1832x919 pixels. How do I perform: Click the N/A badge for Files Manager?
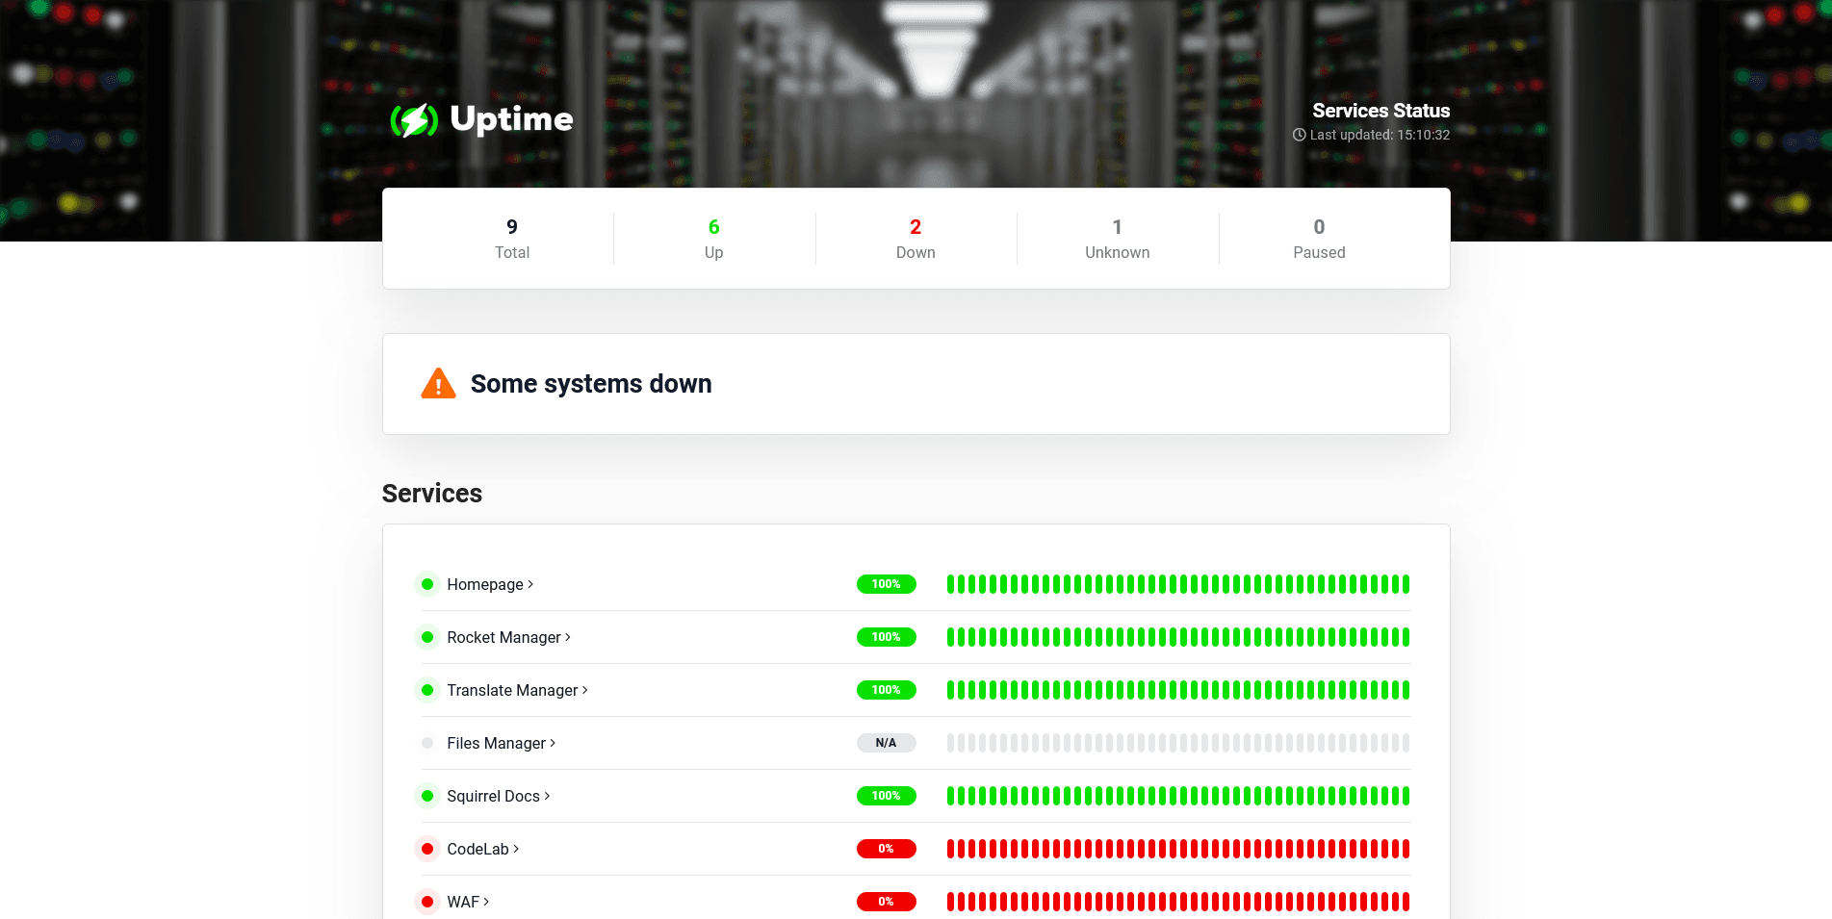click(x=886, y=743)
